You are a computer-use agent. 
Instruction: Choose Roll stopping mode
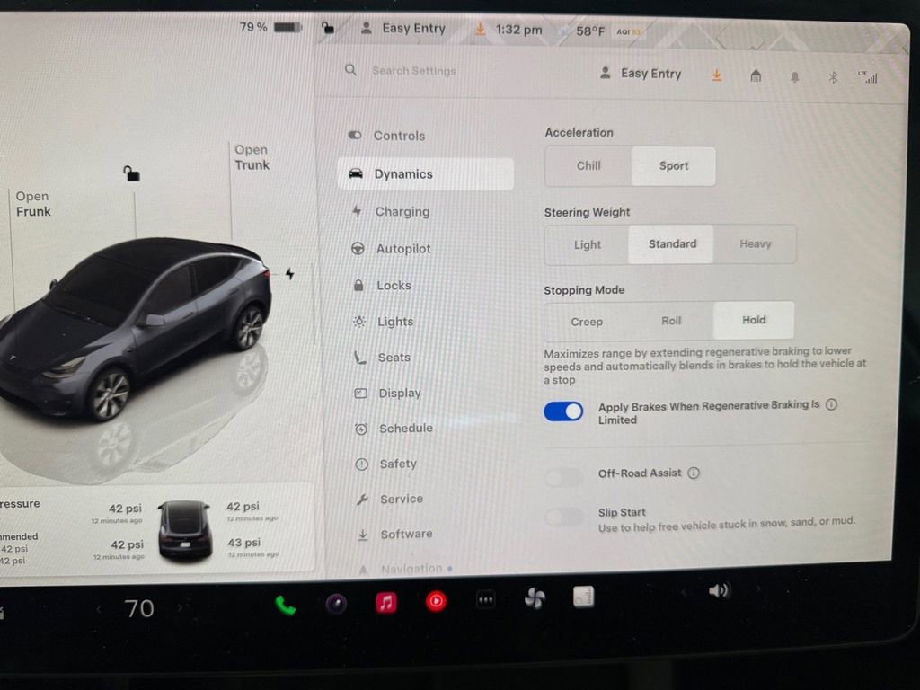pyautogui.click(x=671, y=321)
